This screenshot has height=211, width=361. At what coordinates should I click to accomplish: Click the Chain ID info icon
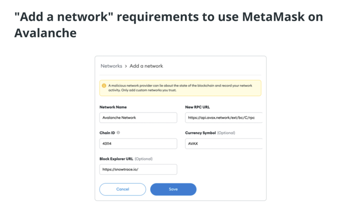click(x=118, y=132)
